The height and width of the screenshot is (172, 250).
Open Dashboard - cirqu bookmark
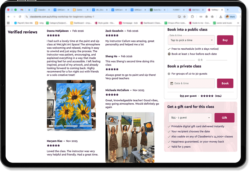[x=81, y=23]
